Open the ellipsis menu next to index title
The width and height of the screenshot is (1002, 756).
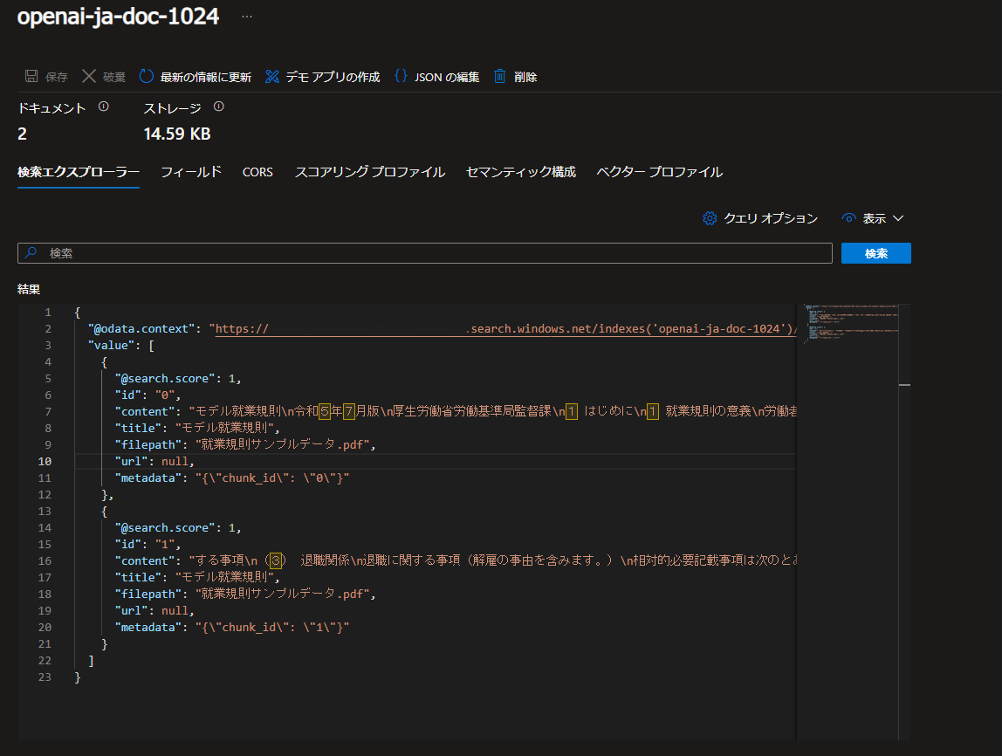[247, 17]
